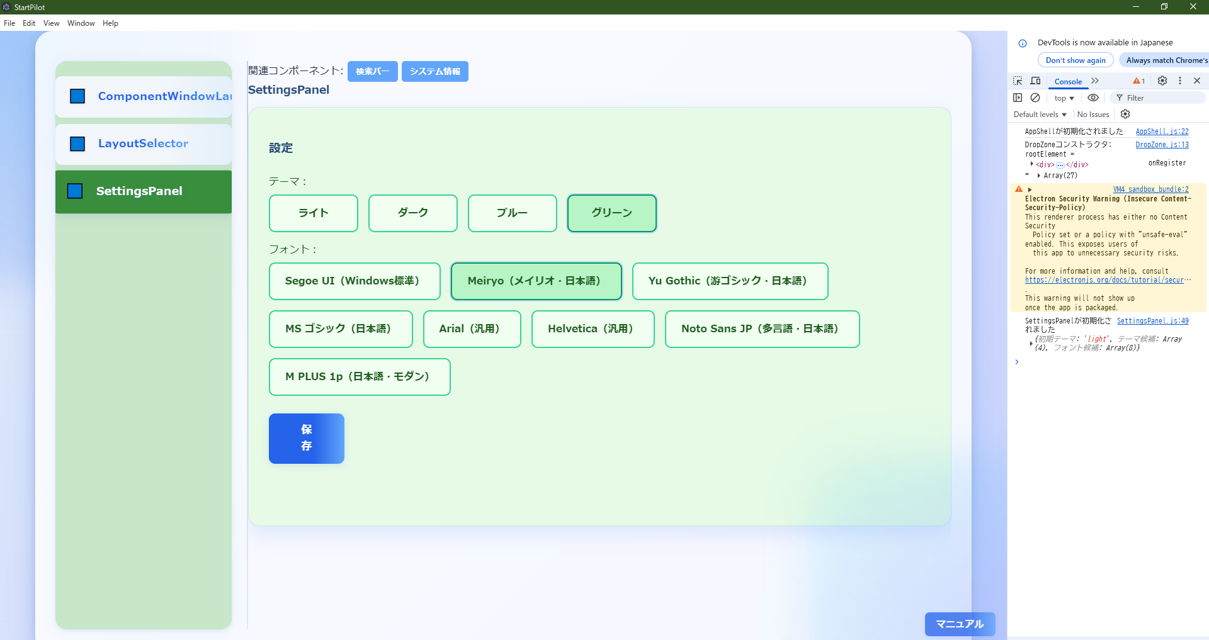Show the console sidebar panel icon
Screen dimensions: 1209x640
tap(1018, 98)
